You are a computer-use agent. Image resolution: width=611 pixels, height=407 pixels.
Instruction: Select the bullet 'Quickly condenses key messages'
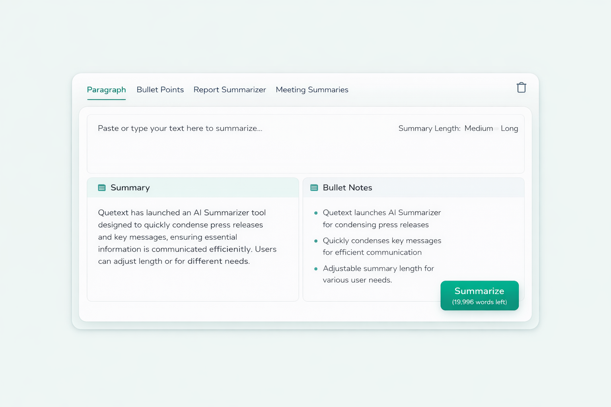(x=381, y=246)
